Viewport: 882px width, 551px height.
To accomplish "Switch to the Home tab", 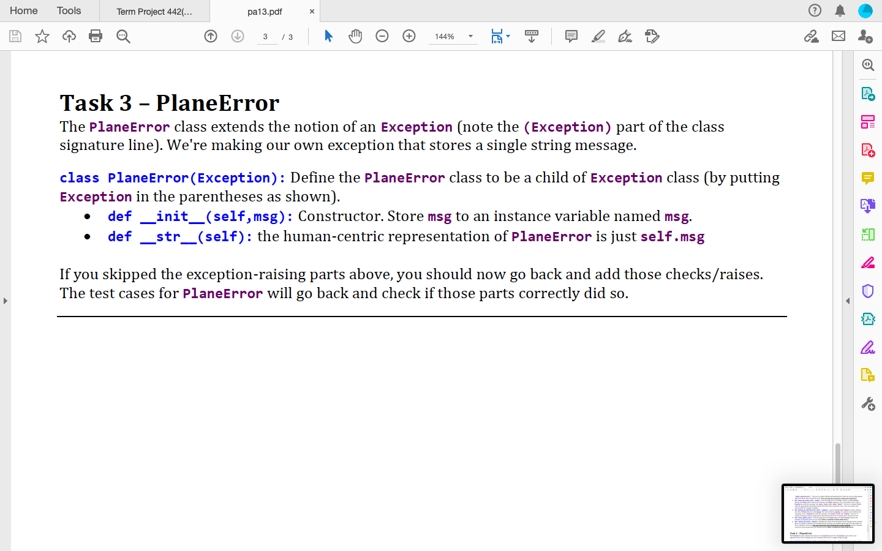I will point(24,10).
